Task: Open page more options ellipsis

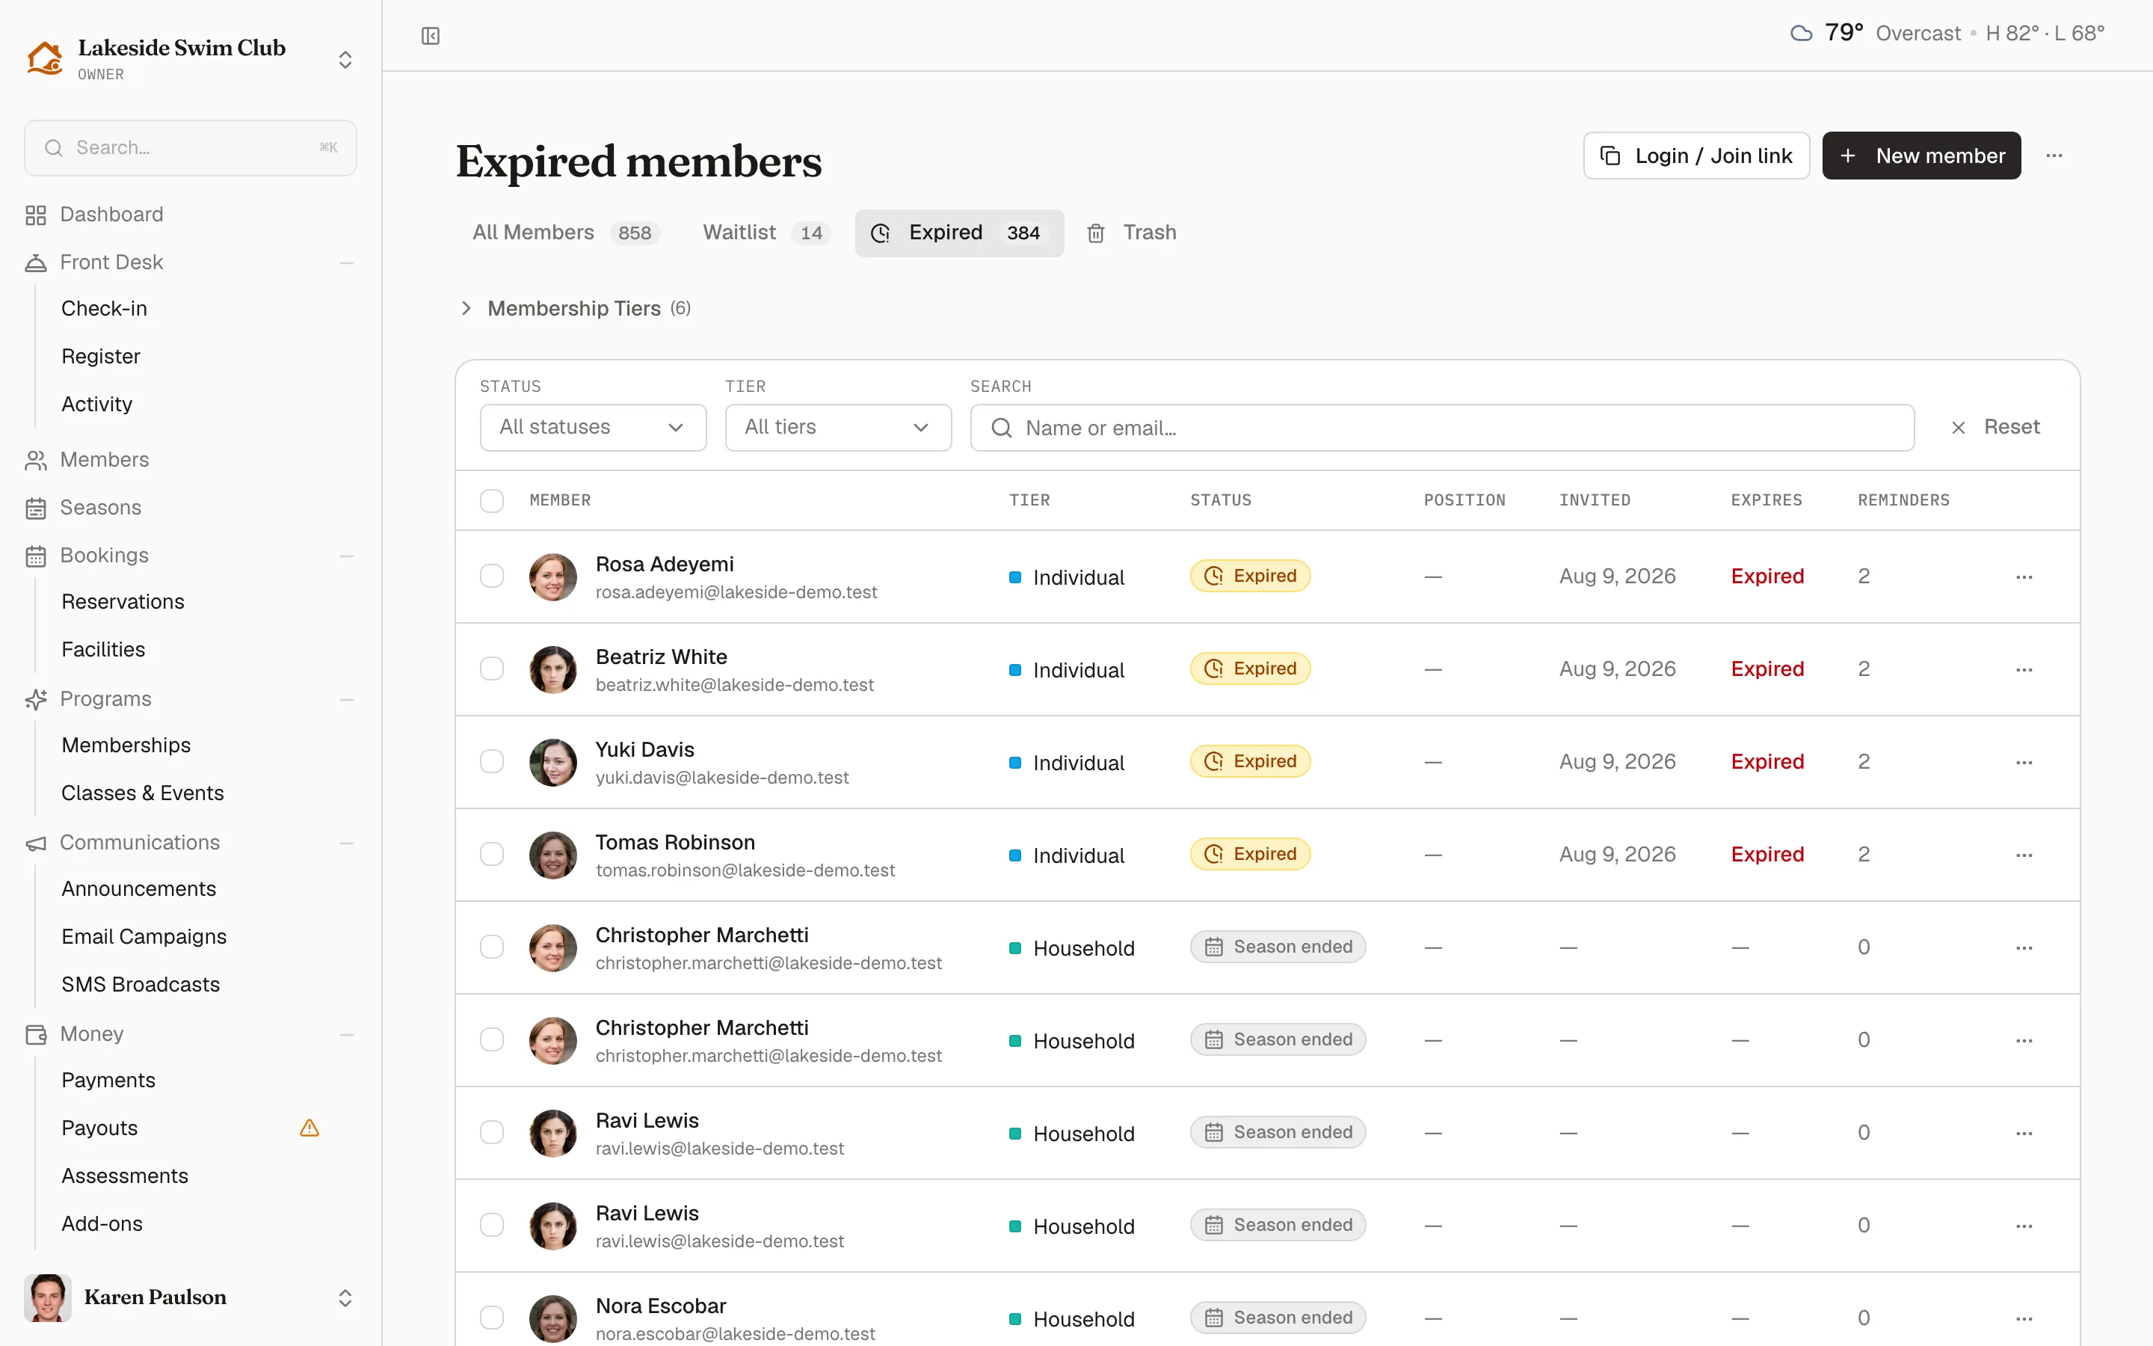Action: point(2054,156)
